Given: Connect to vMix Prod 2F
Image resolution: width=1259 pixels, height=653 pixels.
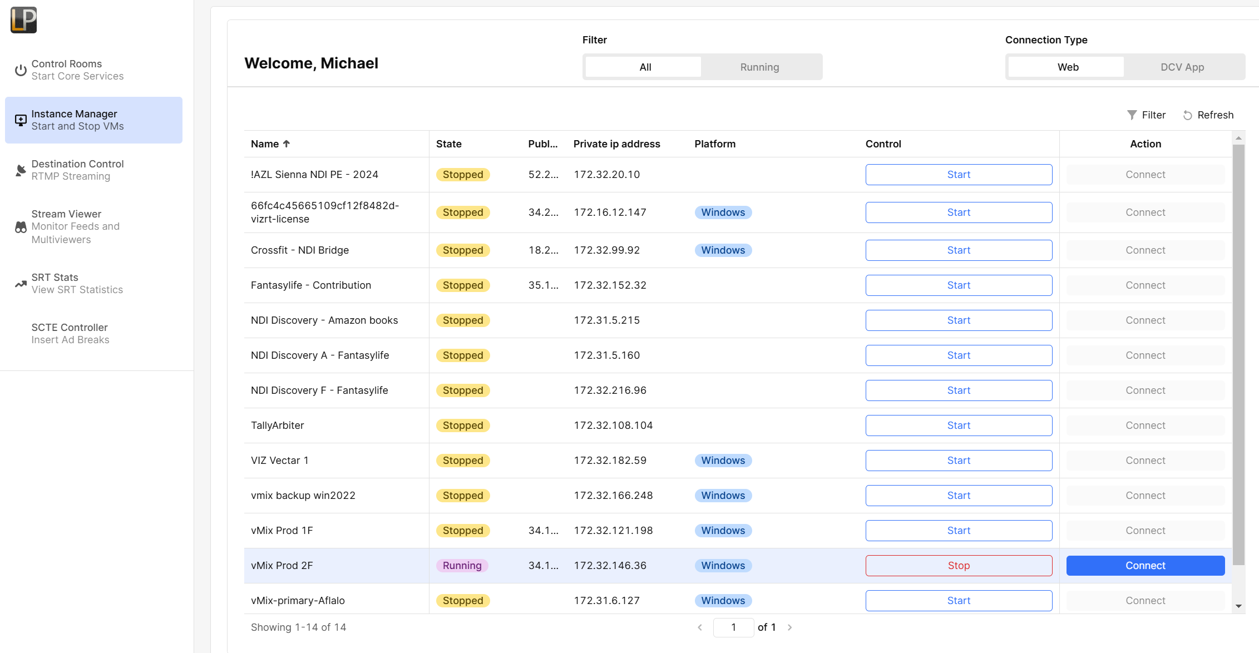Looking at the screenshot, I should (1145, 566).
